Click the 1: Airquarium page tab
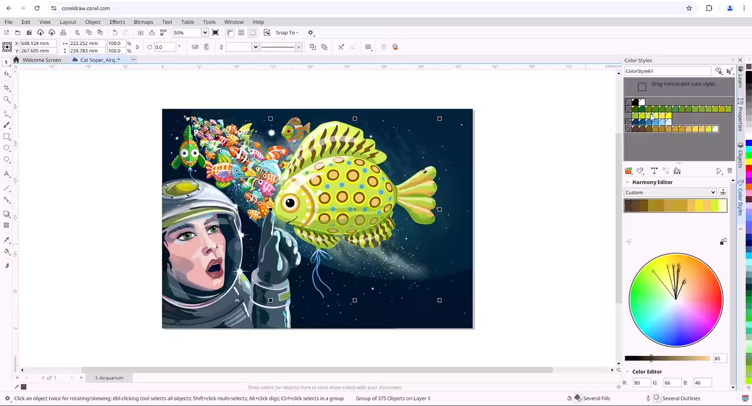The image size is (752, 406). (x=109, y=378)
